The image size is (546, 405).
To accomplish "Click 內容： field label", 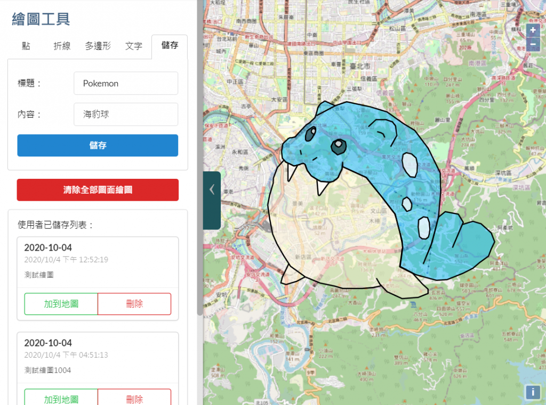I will tap(29, 114).
